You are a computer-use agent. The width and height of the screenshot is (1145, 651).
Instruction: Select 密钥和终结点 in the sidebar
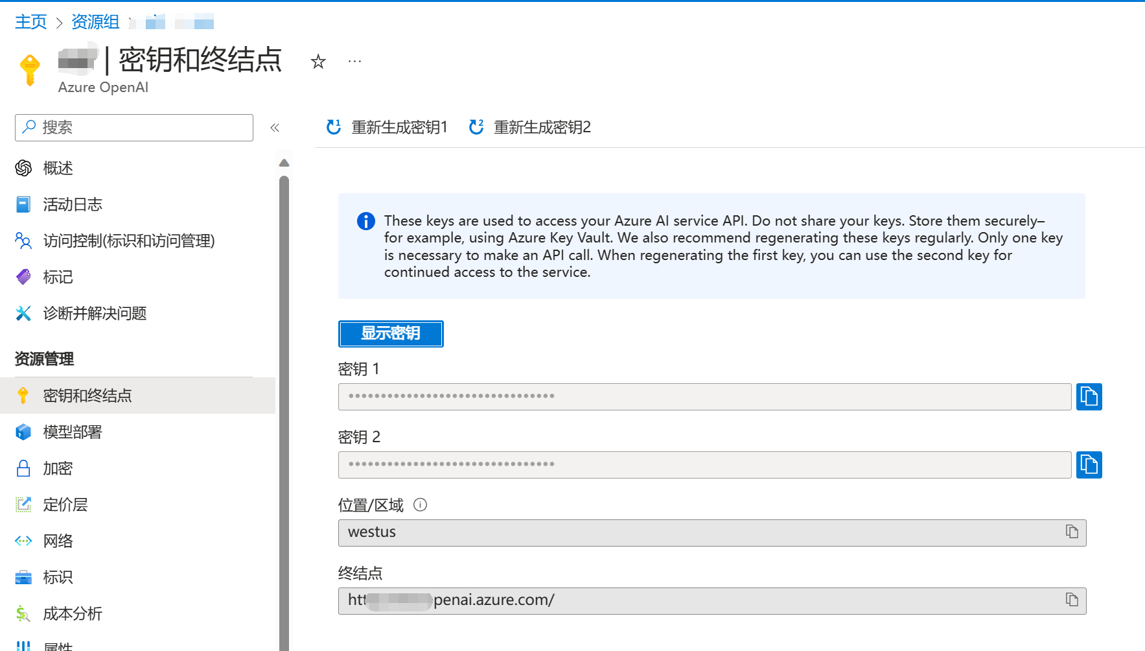click(137, 396)
